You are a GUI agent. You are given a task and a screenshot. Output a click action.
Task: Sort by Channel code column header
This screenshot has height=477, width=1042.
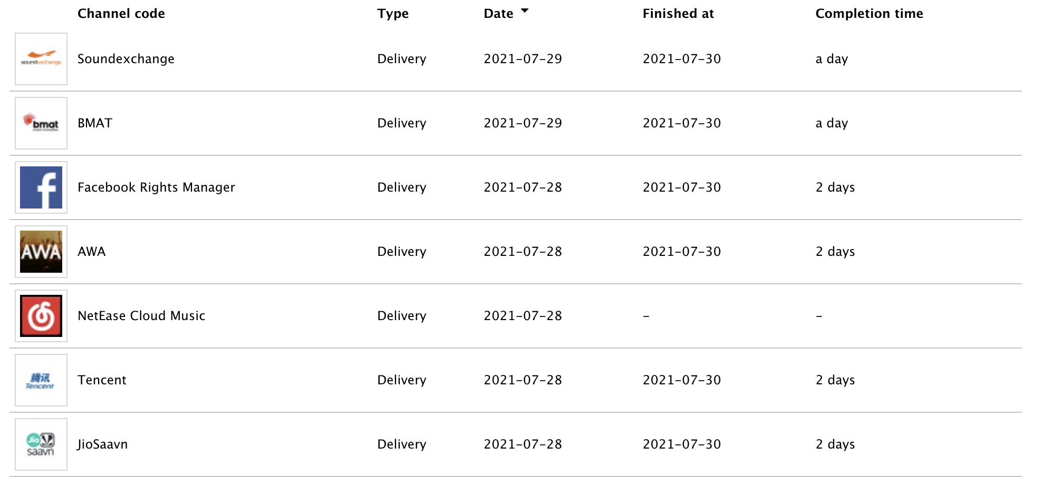pyautogui.click(x=121, y=14)
